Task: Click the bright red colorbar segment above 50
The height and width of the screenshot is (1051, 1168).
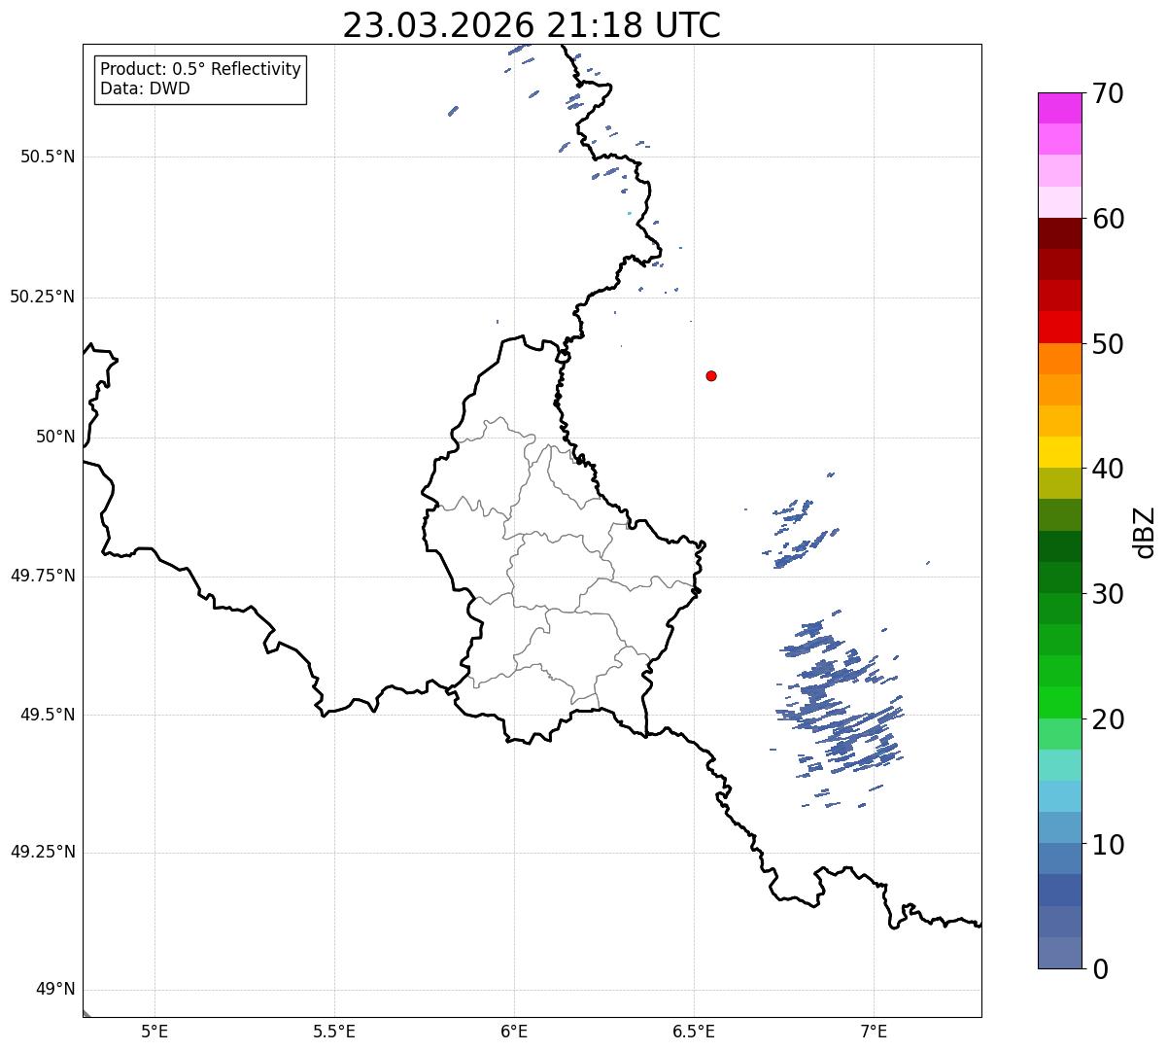Action: pos(1059,327)
